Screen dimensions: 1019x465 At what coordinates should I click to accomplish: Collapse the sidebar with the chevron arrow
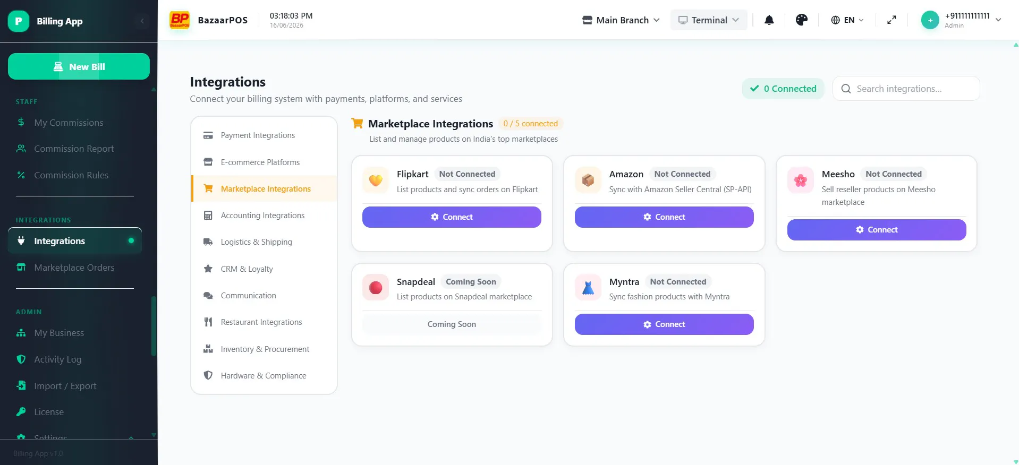tap(142, 21)
